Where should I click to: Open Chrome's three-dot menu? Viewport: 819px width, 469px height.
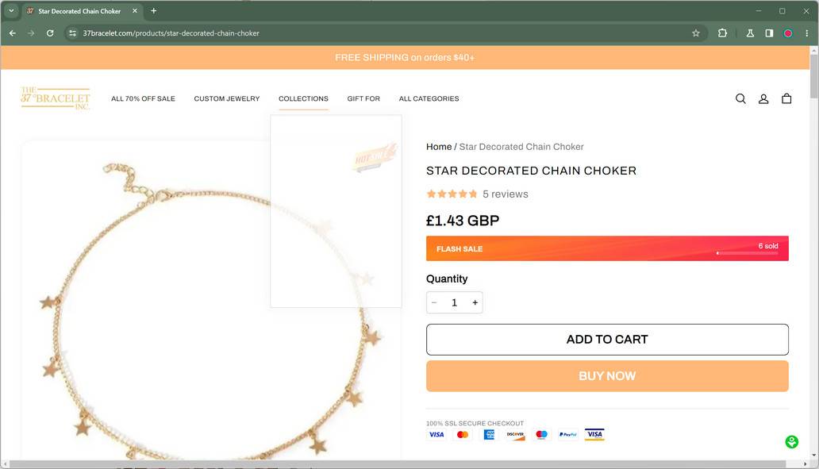click(x=806, y=33)
